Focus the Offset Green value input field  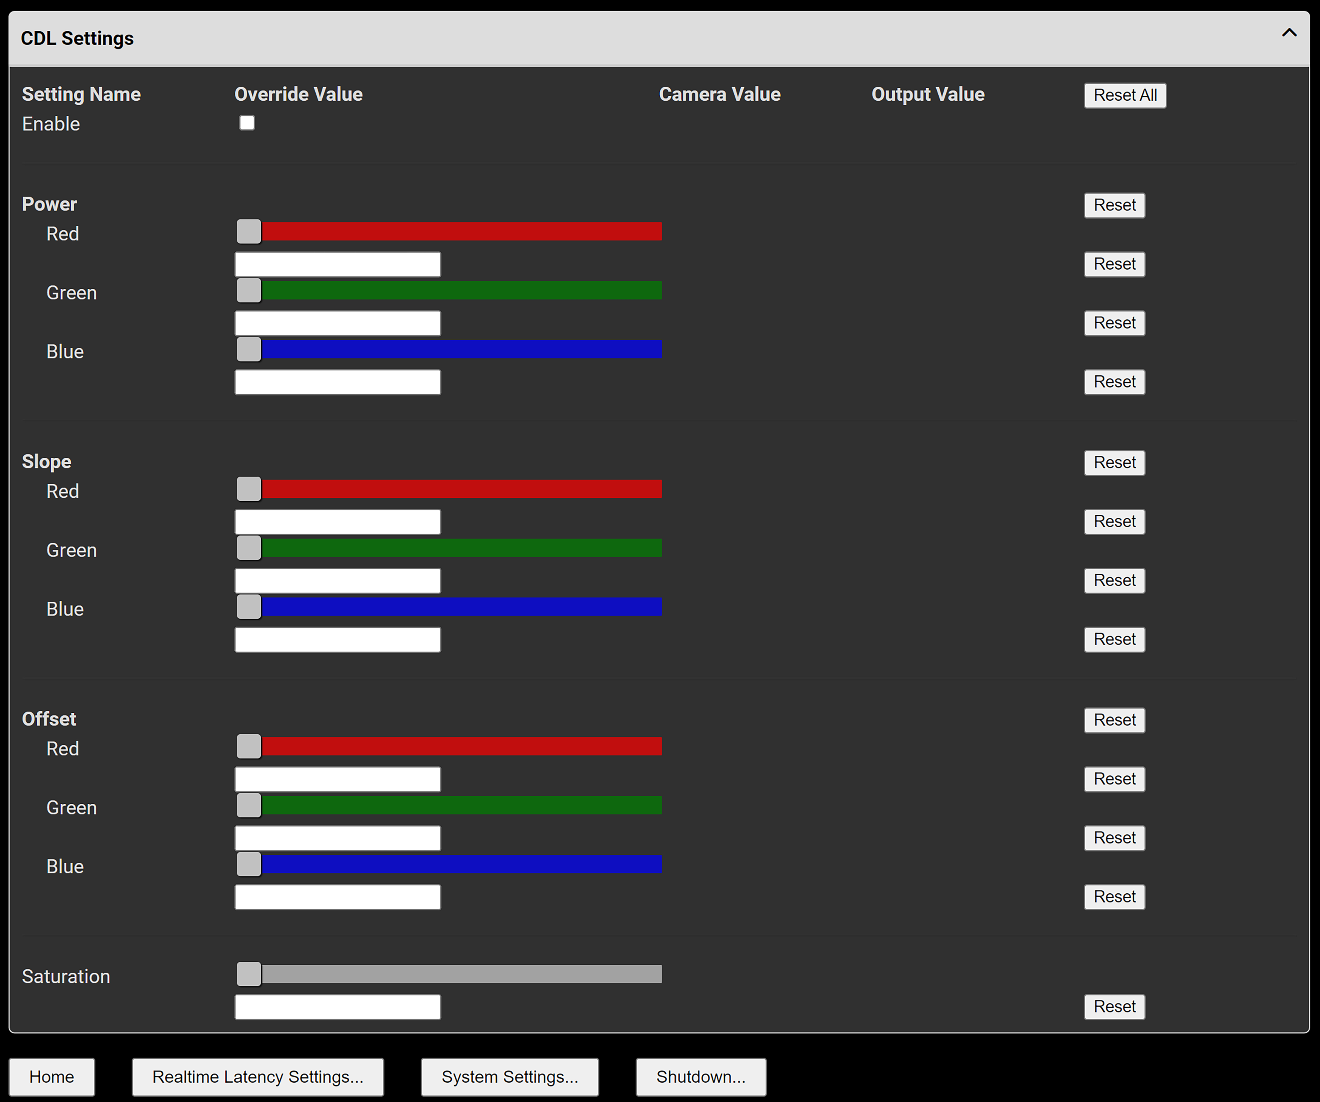point(338,838)
